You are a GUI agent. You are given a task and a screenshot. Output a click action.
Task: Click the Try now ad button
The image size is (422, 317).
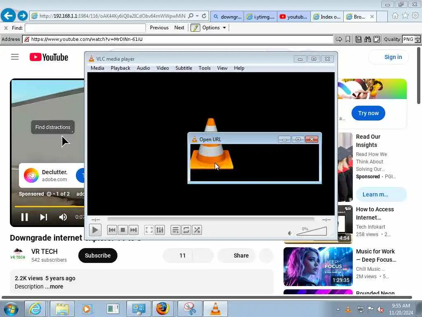(x=368, y=113)
